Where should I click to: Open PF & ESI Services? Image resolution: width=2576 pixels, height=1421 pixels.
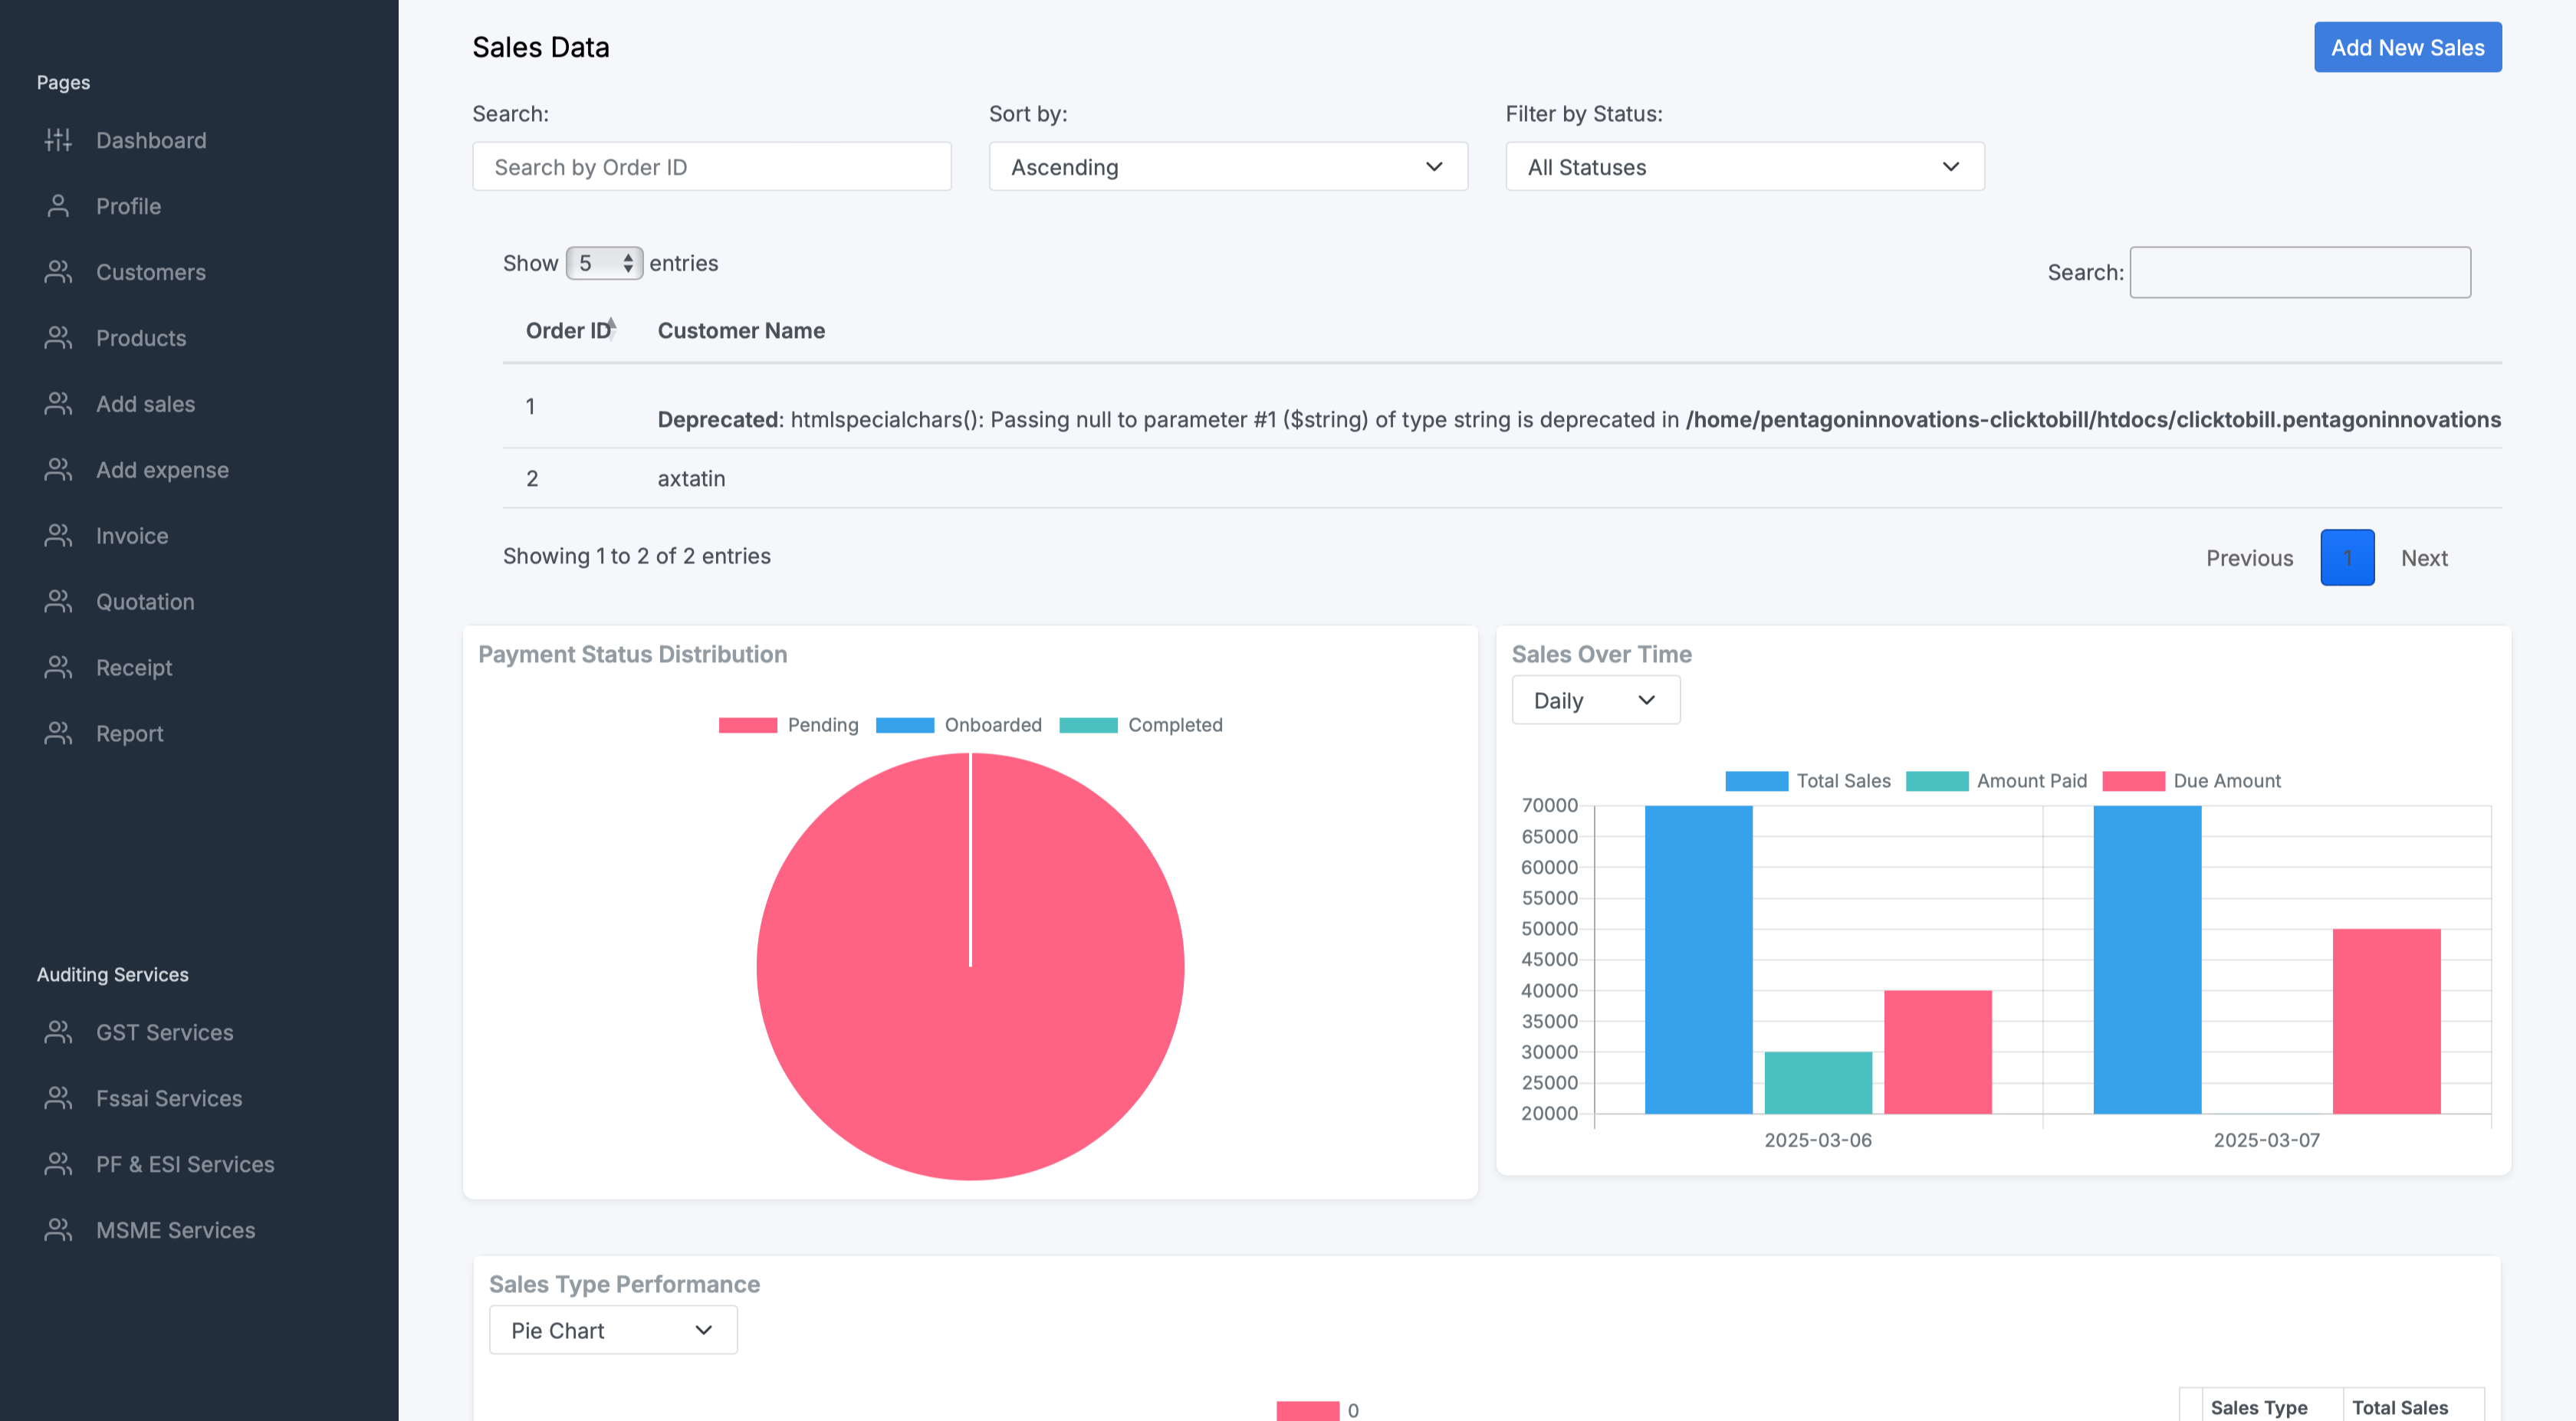tap(185, 1164)
